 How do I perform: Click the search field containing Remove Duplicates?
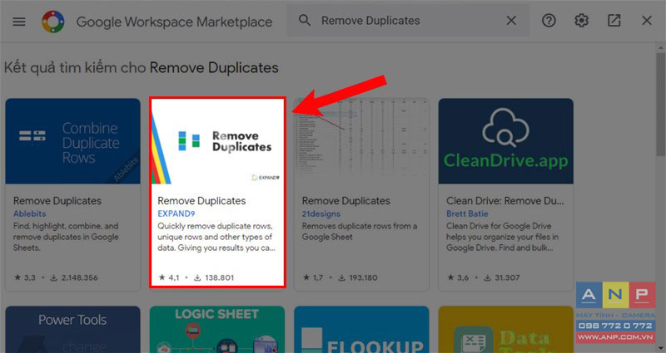[408, 20]
